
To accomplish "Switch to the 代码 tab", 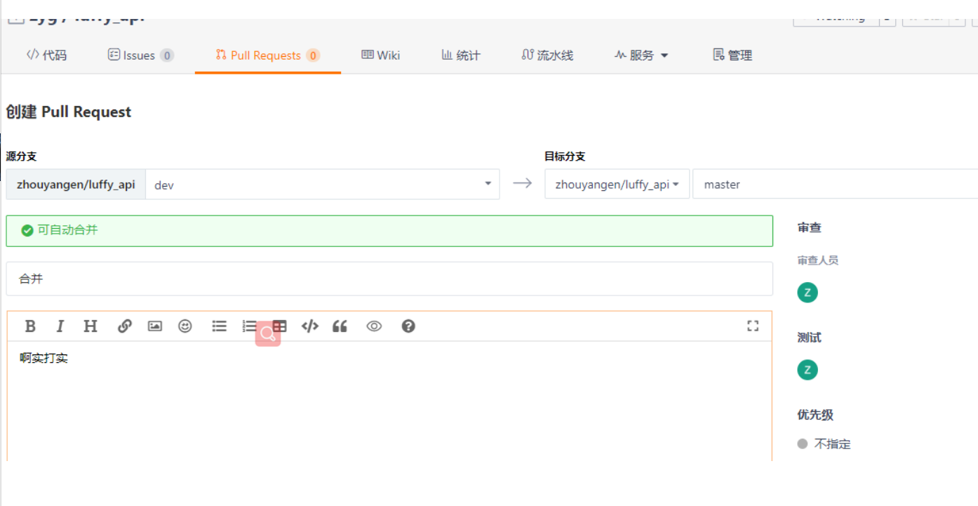I will [46, 55].
